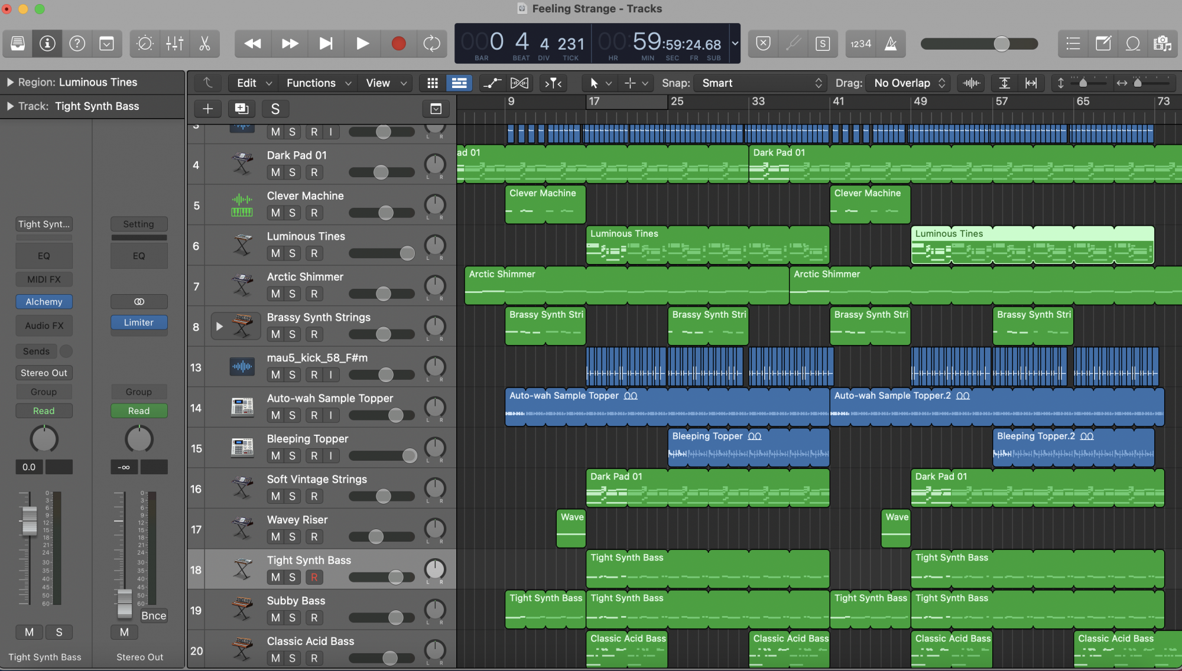Open the Library panel icon
Screen dimensions: 1182x671
coord(18,44)
